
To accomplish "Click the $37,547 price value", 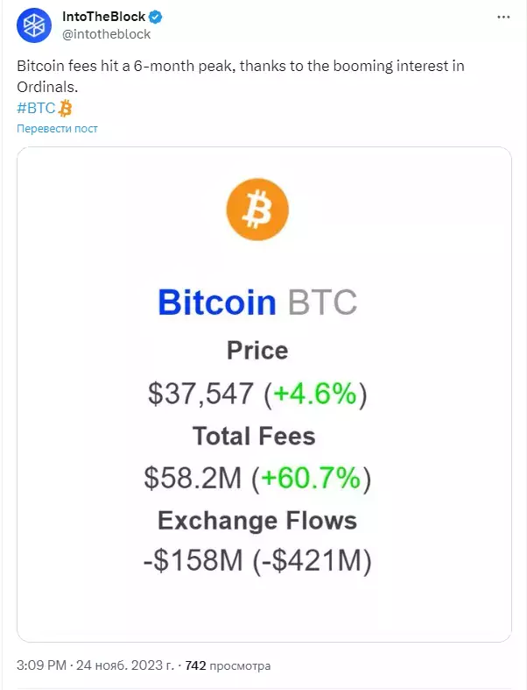I will pos(200,393).
